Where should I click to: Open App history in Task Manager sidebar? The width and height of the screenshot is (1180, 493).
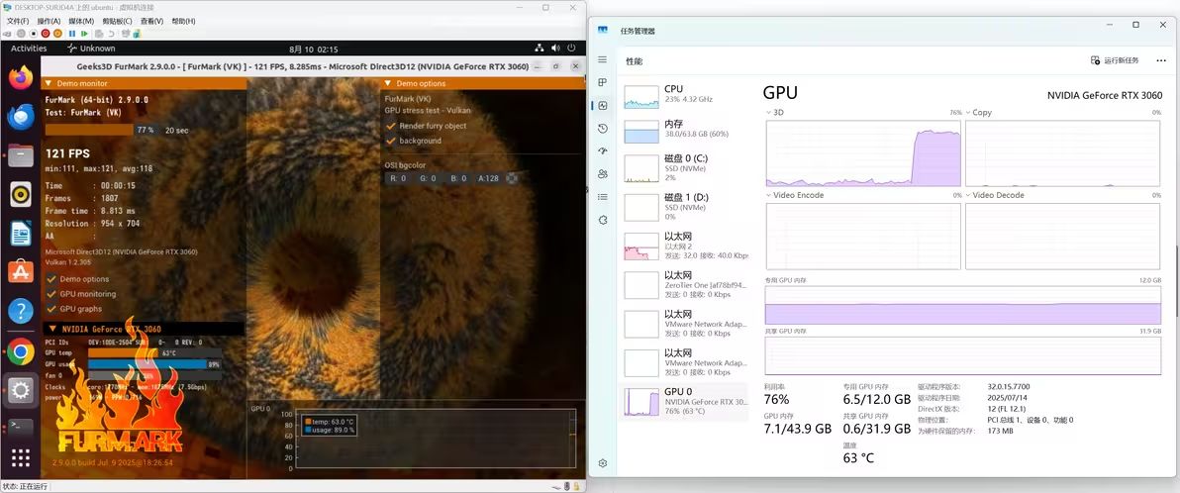coord(603,129)
